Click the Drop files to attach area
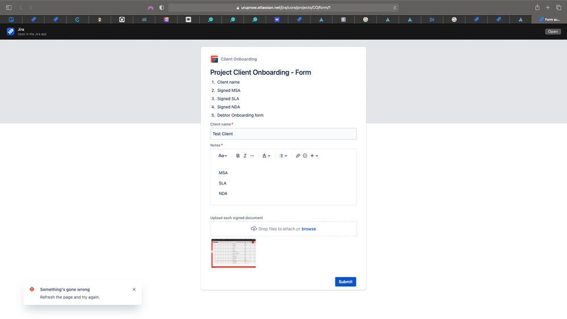567x319 pixels. 284,229
